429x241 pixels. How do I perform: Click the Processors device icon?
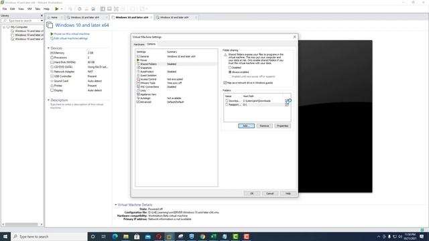[x=52, y=58]
